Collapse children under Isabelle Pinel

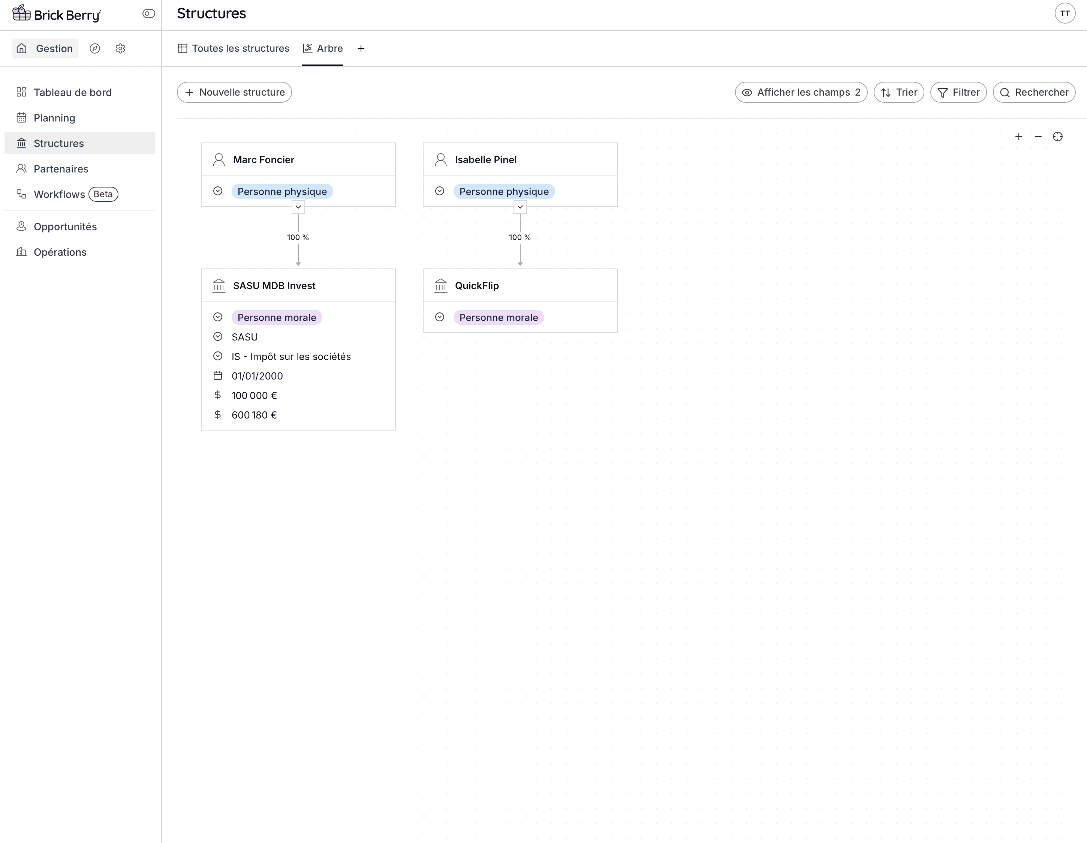coord(520,207)
